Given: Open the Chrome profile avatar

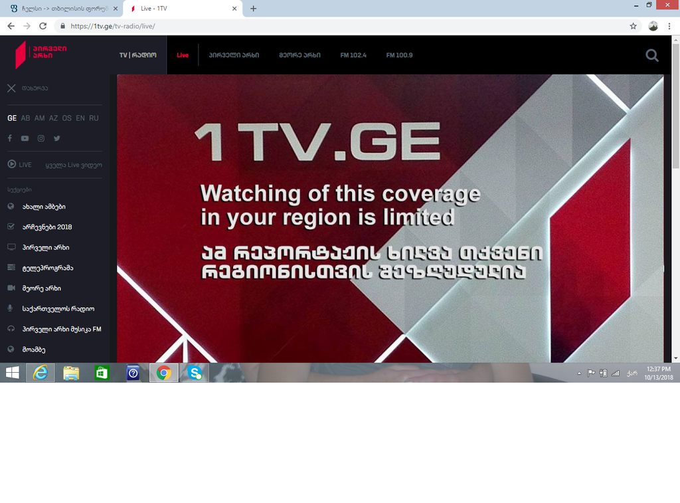Looking at the screenshot, I should (653, 26).
